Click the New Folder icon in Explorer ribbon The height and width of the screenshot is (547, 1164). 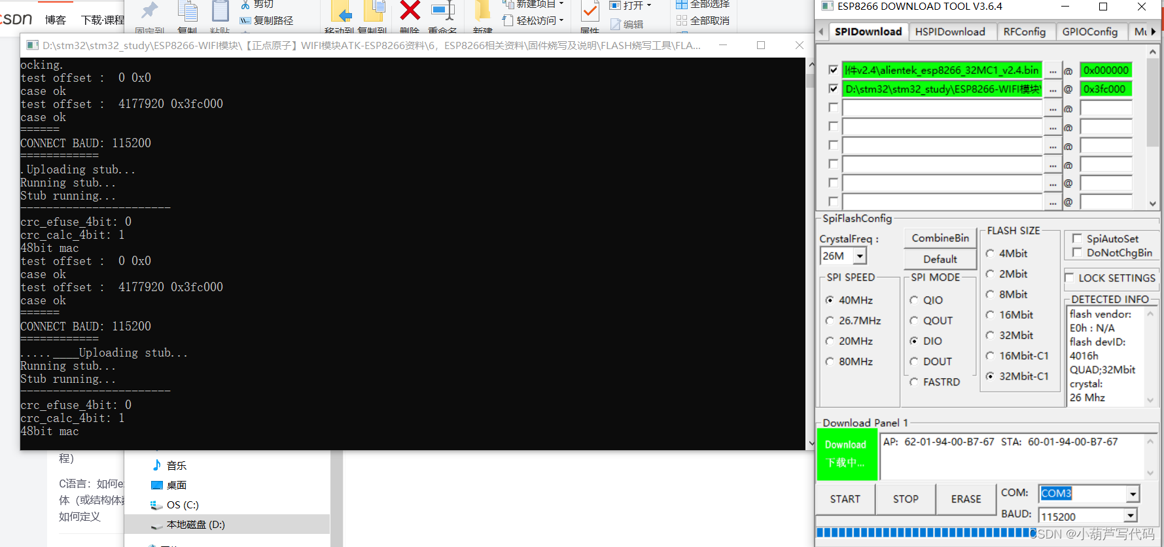click(482, 10)
